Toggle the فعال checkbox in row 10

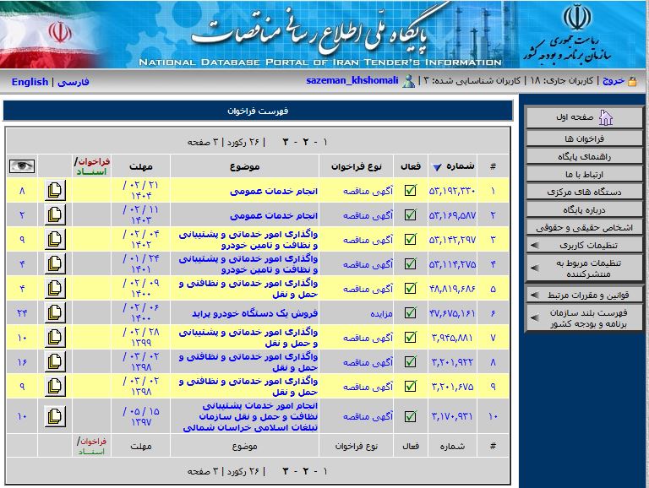pyautogui.click(x=411, y=416)
